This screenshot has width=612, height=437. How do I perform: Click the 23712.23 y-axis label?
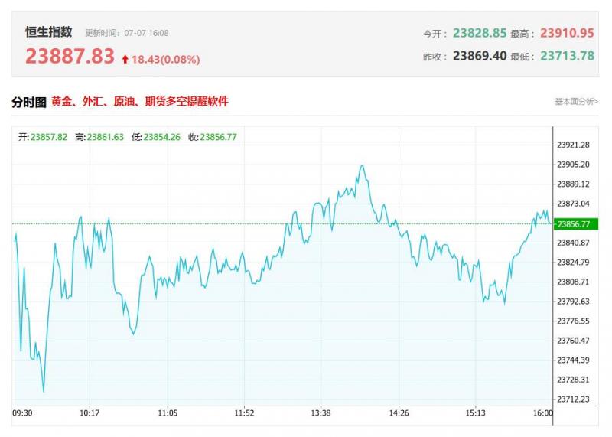tap(573, 399)
